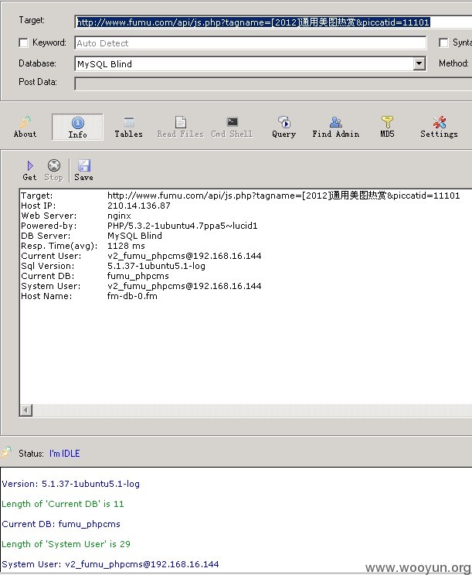
Task: Click the log line Version: 5.1.37-1ubuntu5.1-log
Action: (x=71, y=484)
